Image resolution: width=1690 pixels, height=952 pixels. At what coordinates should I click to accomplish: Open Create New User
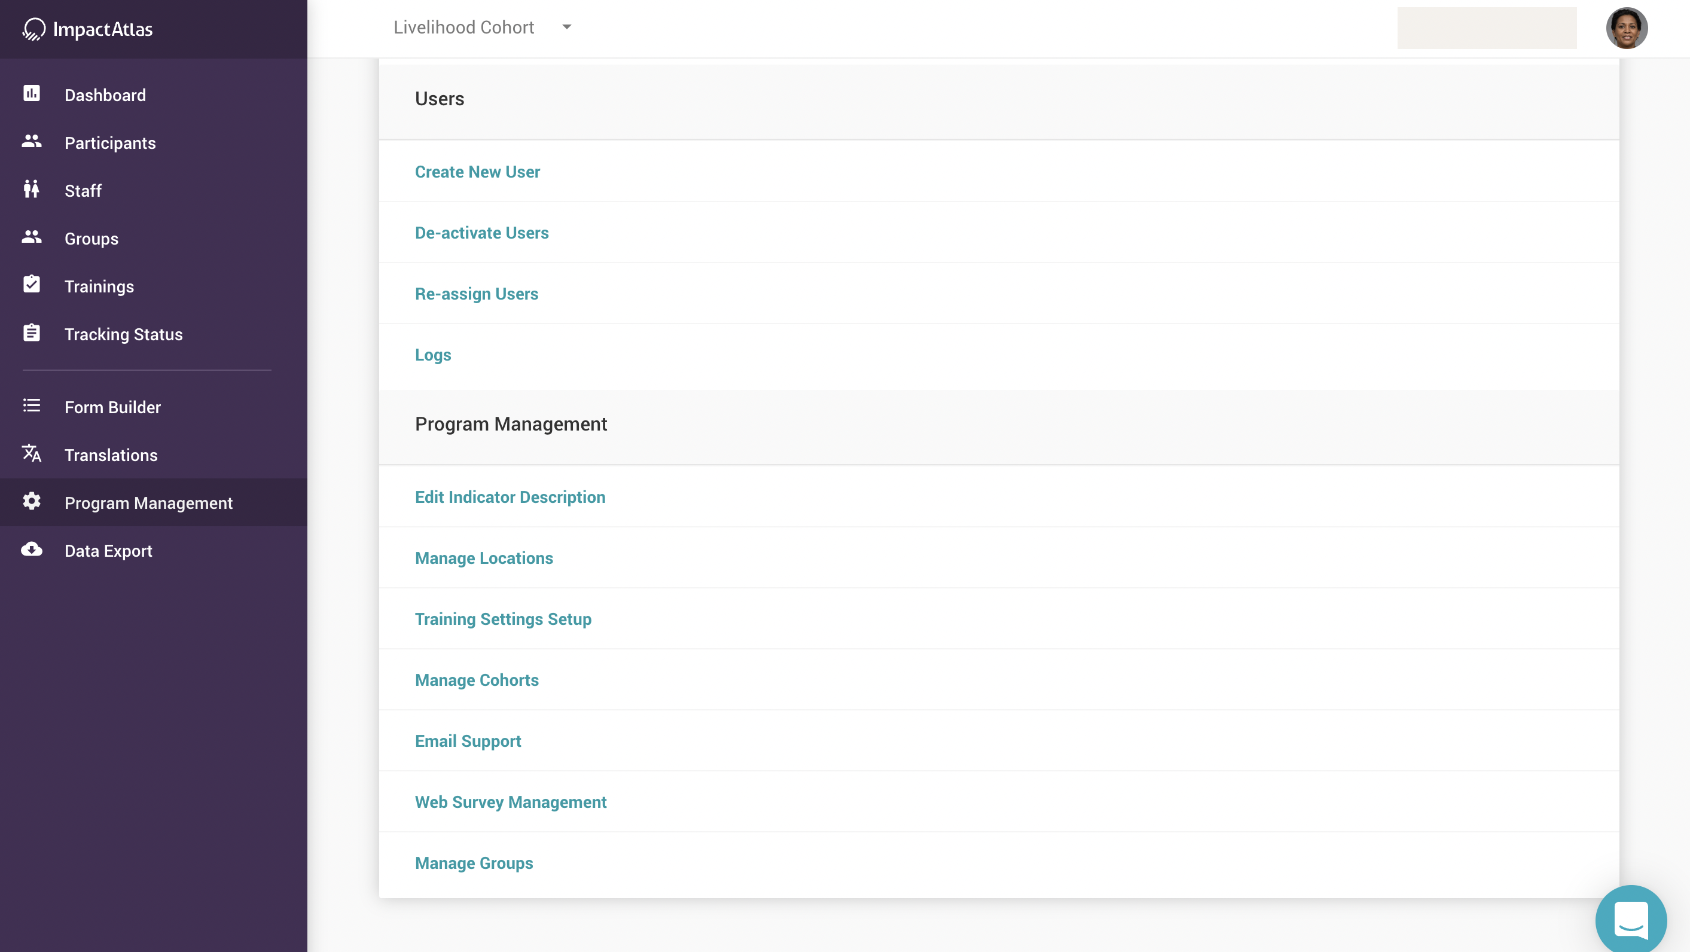(477, 171)
